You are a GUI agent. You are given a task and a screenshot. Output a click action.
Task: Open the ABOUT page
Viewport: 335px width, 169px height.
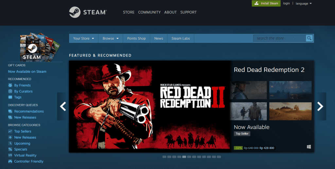[x=170, y=12]
